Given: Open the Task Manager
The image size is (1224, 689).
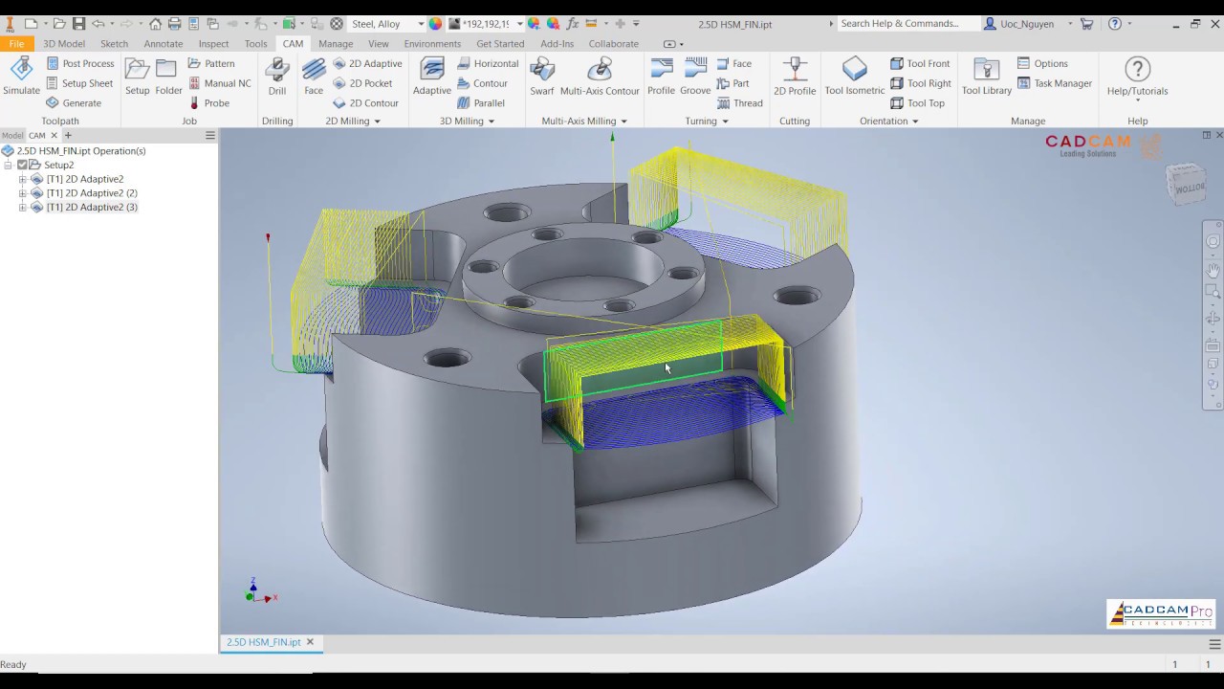Looking at the screenshot, I should [x=1054, y=83].
